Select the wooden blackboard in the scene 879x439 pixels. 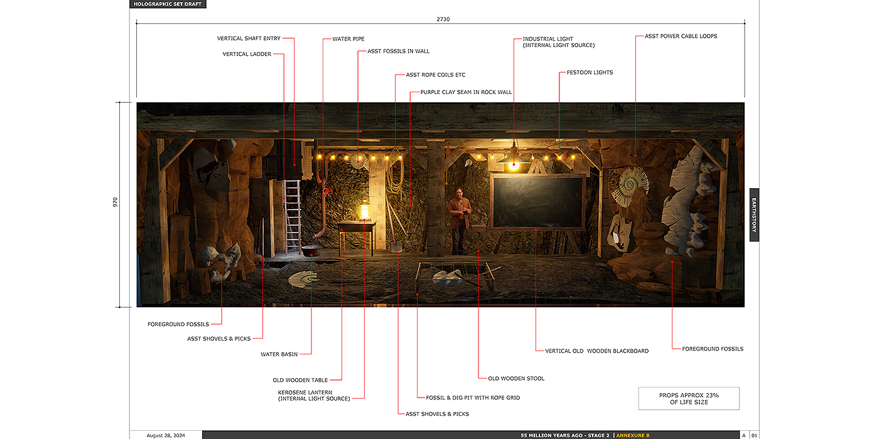click(538, 202)
